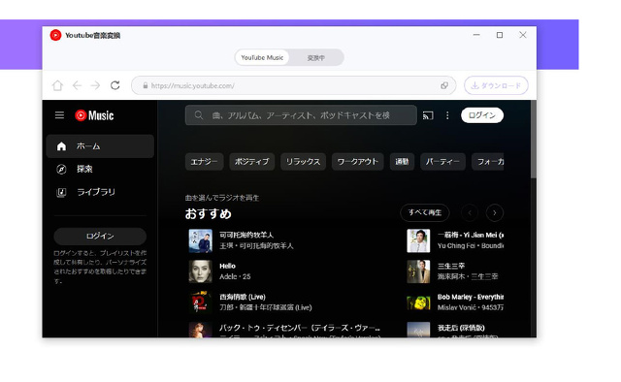621x382 pixels.
Task: Switch to the YouTube Music tab
Action: (262, 58)
